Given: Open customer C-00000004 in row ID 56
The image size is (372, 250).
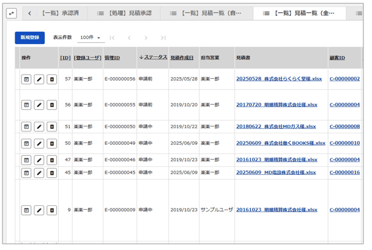Looking at the screenshot, I should 344,105.
